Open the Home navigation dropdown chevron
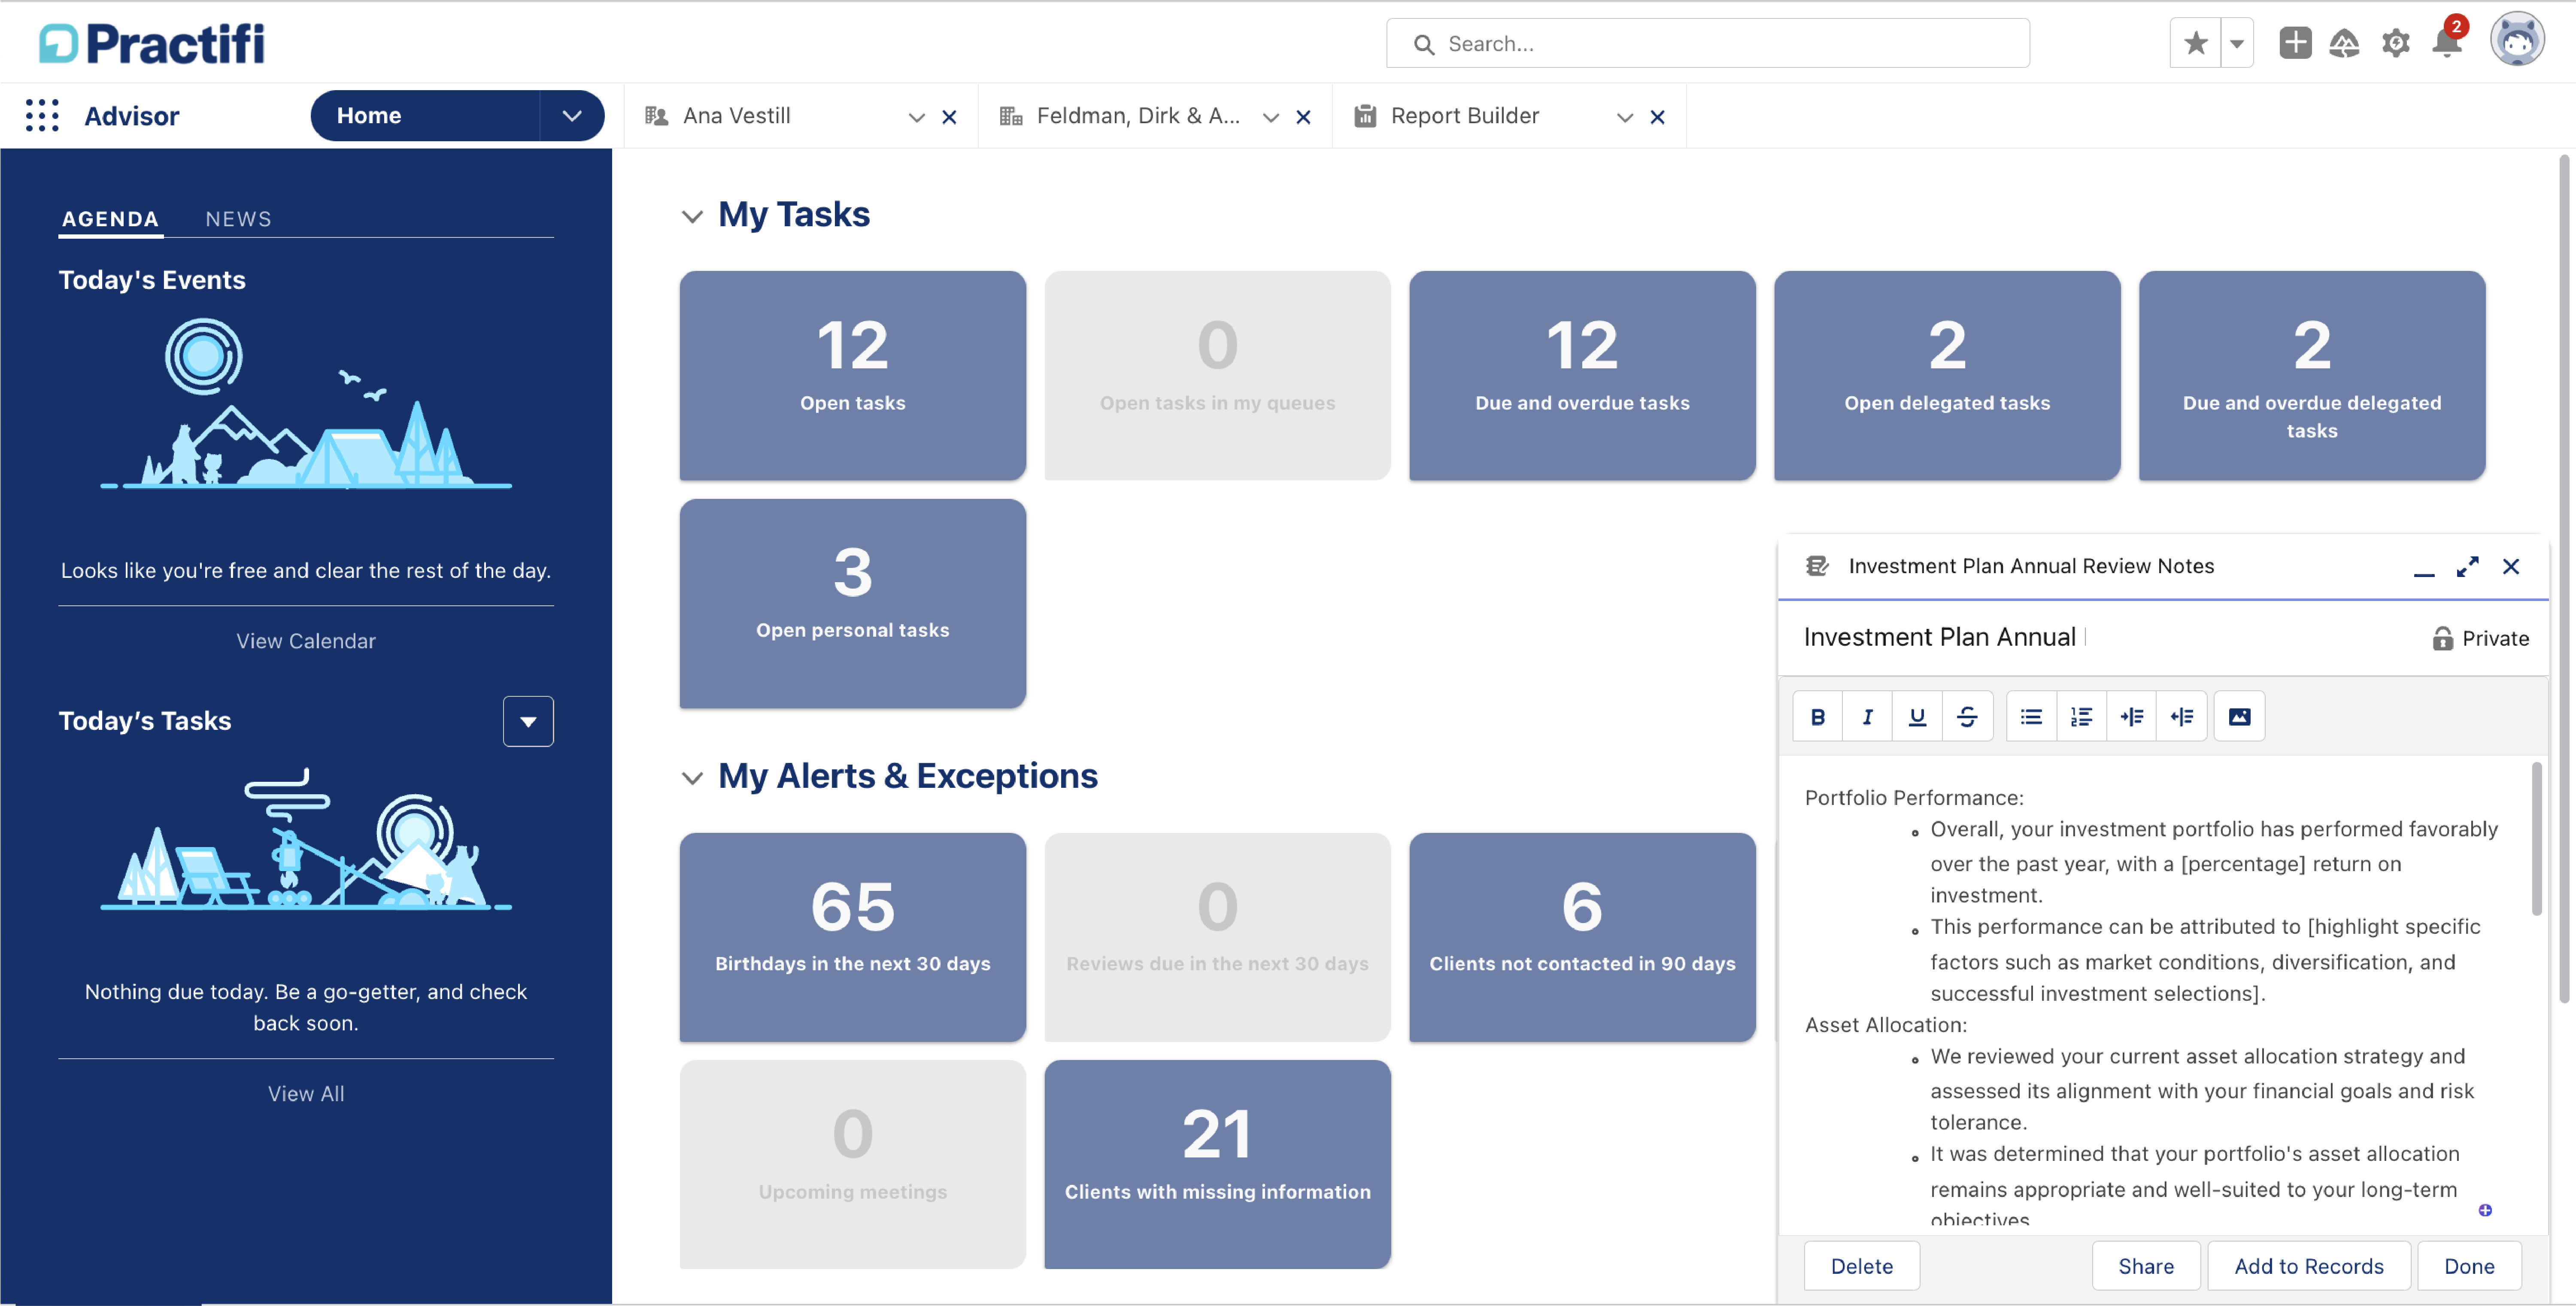Image resolution: width=2576 pixels, height=1306 pixels. 572,116
